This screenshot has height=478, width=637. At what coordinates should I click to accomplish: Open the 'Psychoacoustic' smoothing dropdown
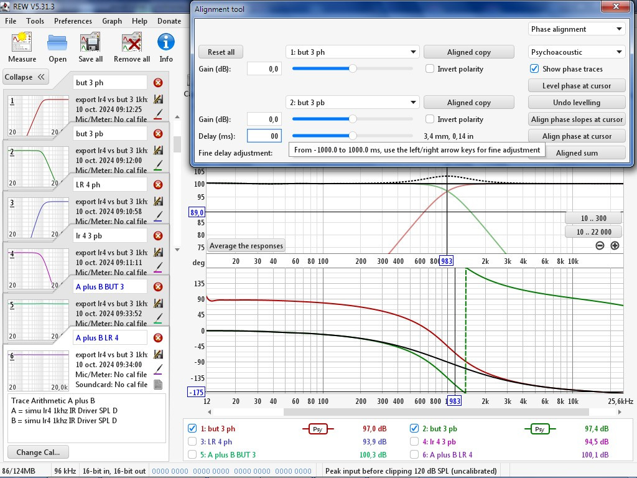(x=576, y=52)
